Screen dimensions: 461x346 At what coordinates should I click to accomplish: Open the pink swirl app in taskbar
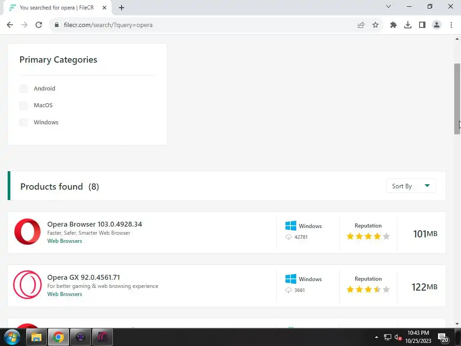pyautogui.click(x=103, y=337)
